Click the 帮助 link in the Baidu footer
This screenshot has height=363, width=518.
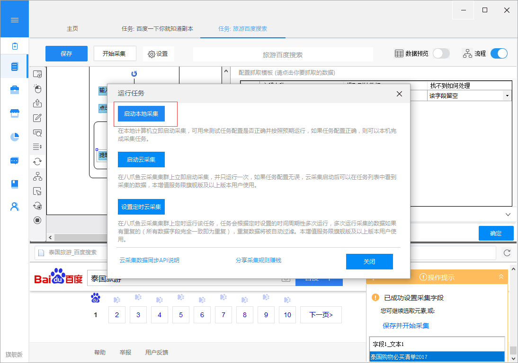tap(100, 353)
